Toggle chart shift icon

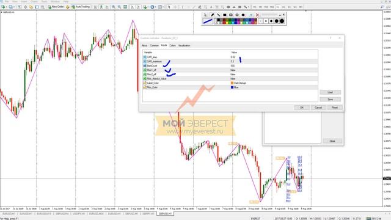[138, 7]
